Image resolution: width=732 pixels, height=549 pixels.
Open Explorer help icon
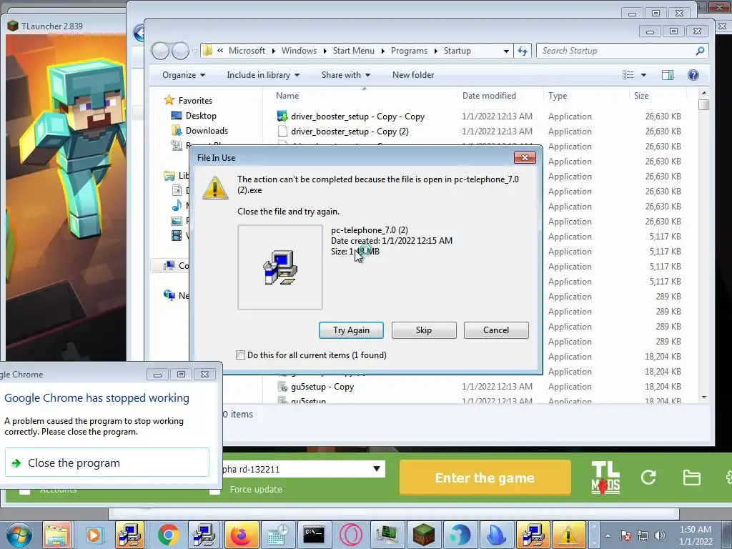tap(693, 75)
